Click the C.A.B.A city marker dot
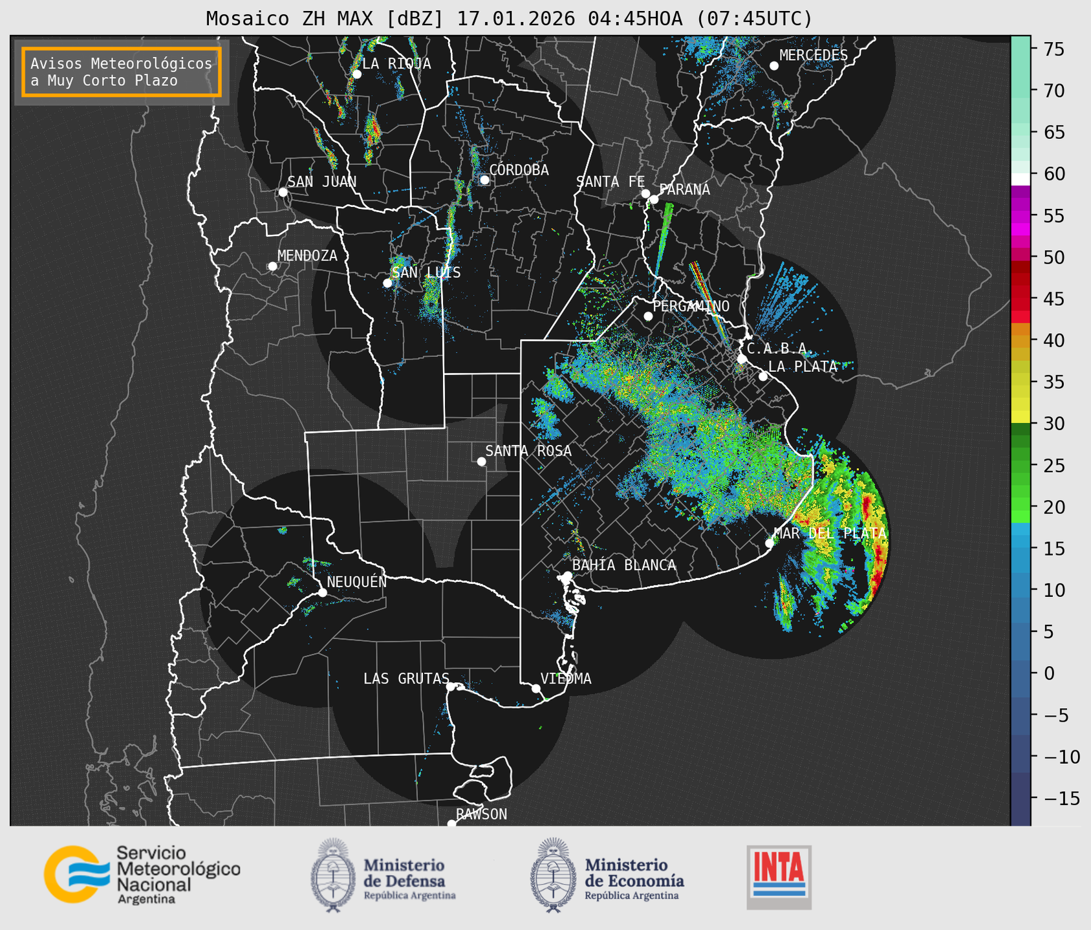1091x930 pixels. tap(742, 359)
